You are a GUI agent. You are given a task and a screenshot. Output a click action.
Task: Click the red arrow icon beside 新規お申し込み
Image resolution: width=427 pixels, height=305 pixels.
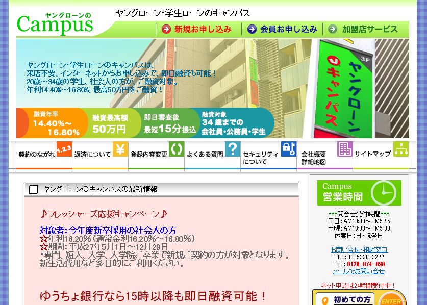tap(166, 29)
